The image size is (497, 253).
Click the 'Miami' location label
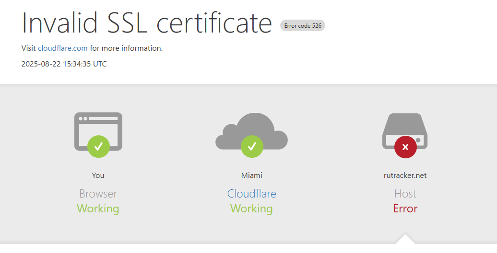251,176
